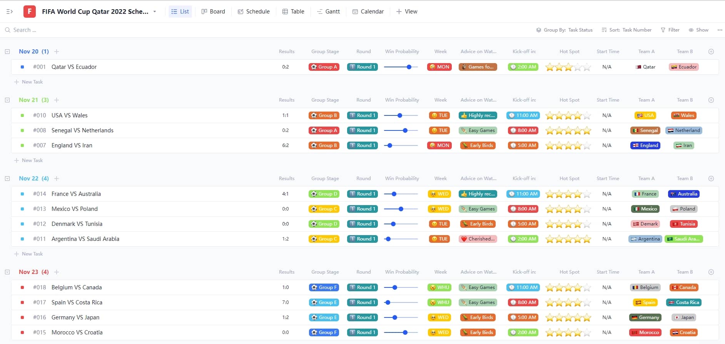
Task: Add a column in the Nov 20 group
Action: pos(711,52)
